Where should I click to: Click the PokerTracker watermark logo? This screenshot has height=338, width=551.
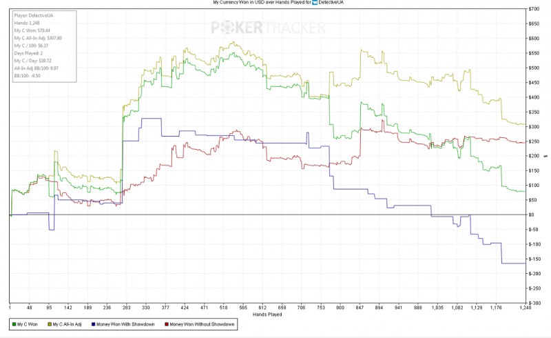tap(268, 28)
